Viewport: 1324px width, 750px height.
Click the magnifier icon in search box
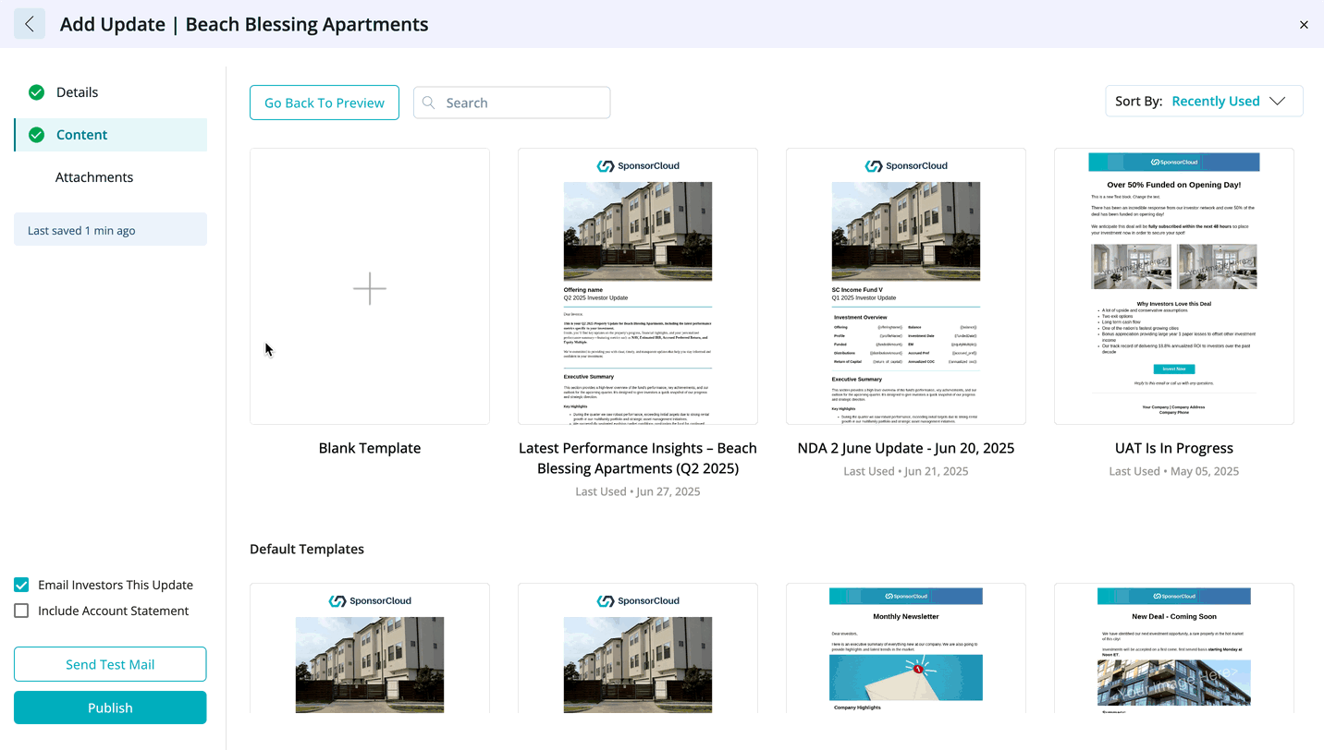[x=429, y=103]
